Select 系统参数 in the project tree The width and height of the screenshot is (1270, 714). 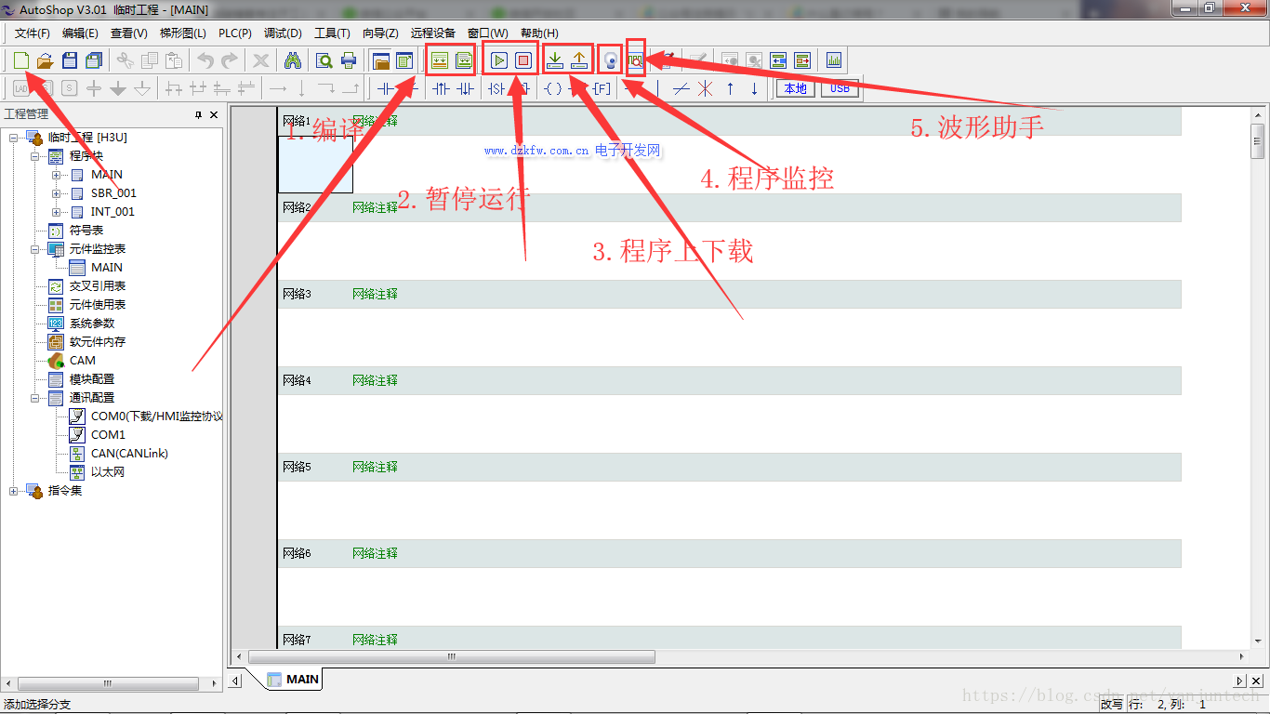(91, 324)
